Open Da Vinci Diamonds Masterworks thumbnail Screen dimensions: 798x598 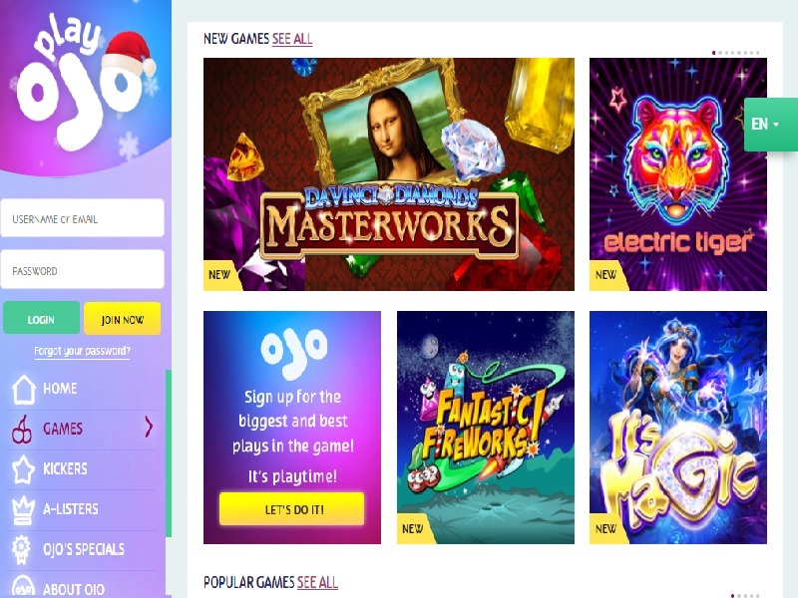(x=389, y=174)
